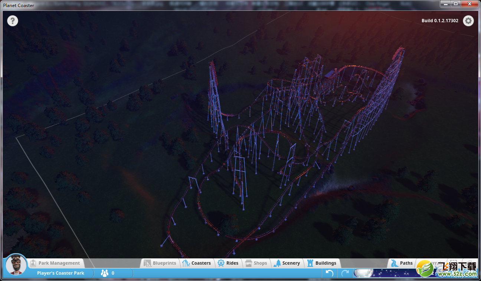Undo the last action
This screenshot has width=481, height=281.
(x=329, y=273)
